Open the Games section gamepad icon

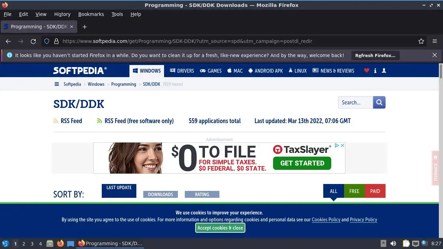point(211,71)
